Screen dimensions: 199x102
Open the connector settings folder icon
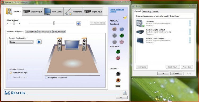click(125, 18)
